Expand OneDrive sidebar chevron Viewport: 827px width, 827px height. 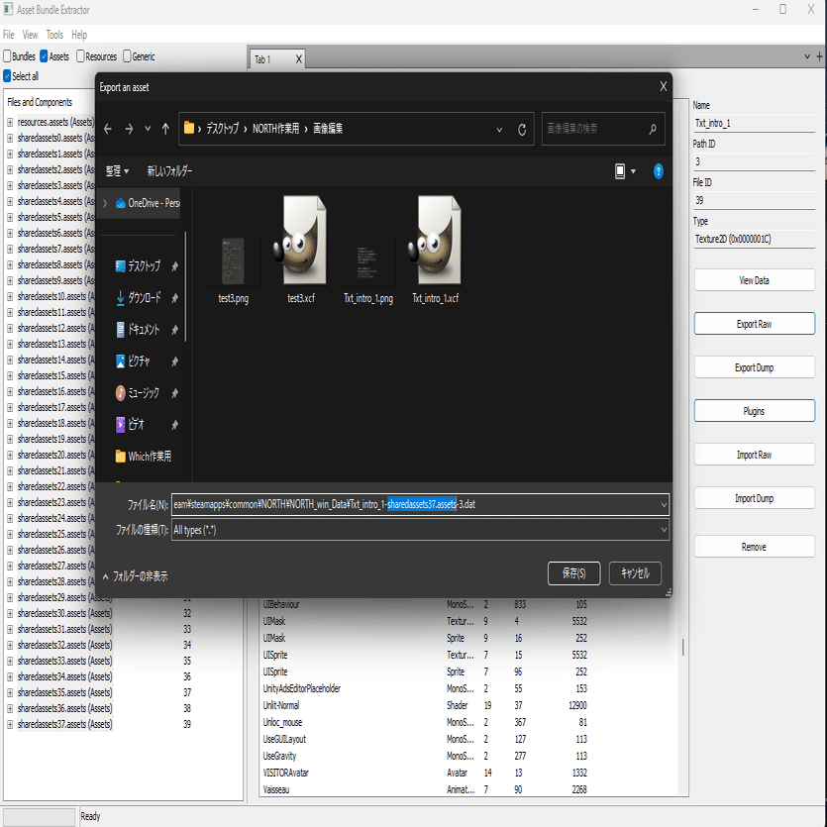click(x=105, y=203)
